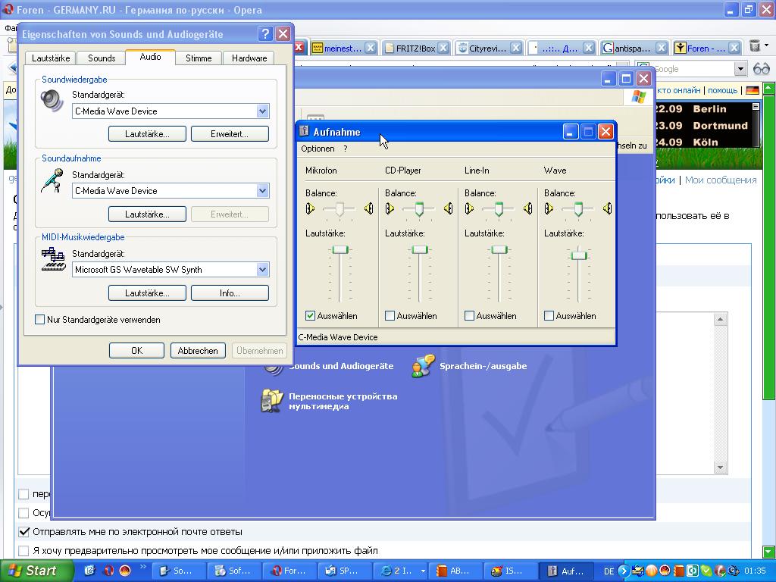Image resolution: width=776 pixels, height=582 pixels.
Task: Click помощь link on webpage
Action: coord(722,91)
